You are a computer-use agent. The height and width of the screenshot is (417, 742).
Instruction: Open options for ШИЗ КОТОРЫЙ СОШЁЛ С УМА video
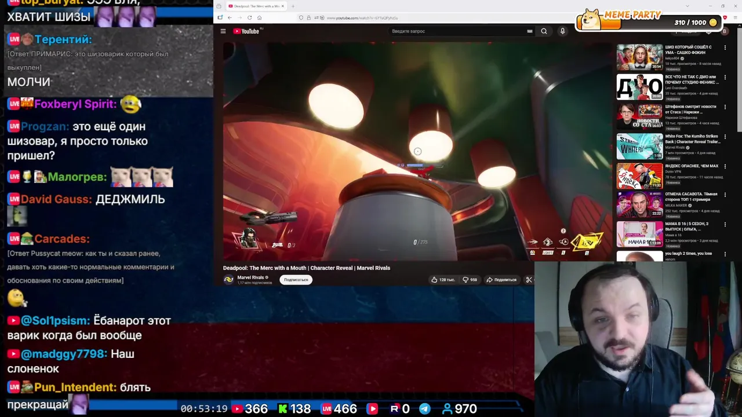(725, 48)
